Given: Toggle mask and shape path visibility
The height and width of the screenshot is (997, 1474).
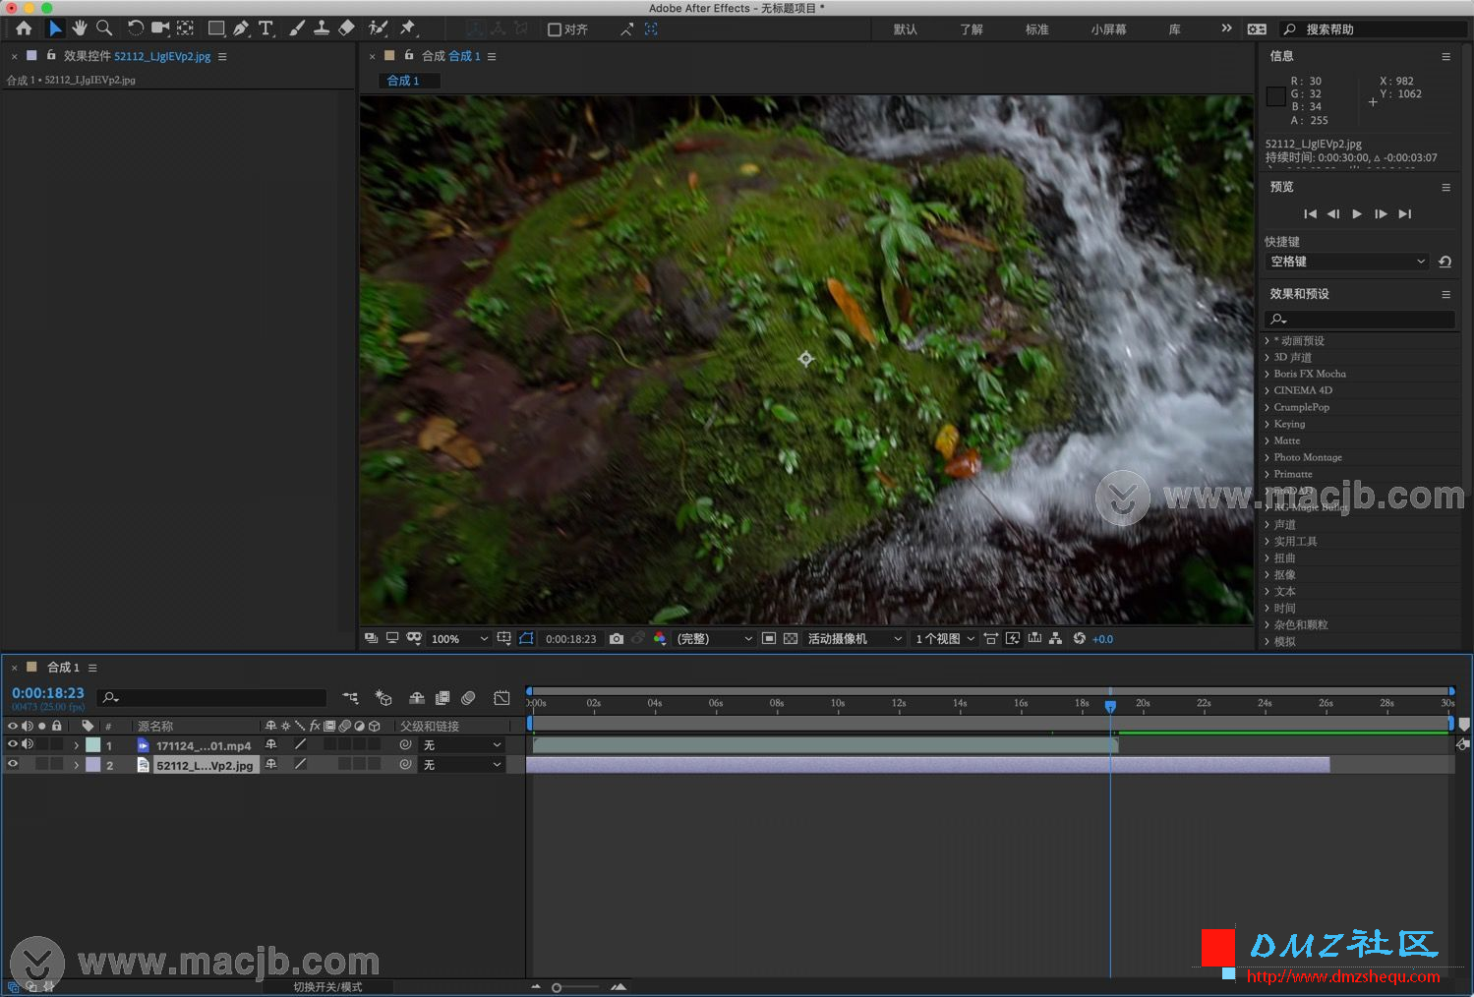Looking at the screenshot, I should pyautogui.click(x=526, y=639).
